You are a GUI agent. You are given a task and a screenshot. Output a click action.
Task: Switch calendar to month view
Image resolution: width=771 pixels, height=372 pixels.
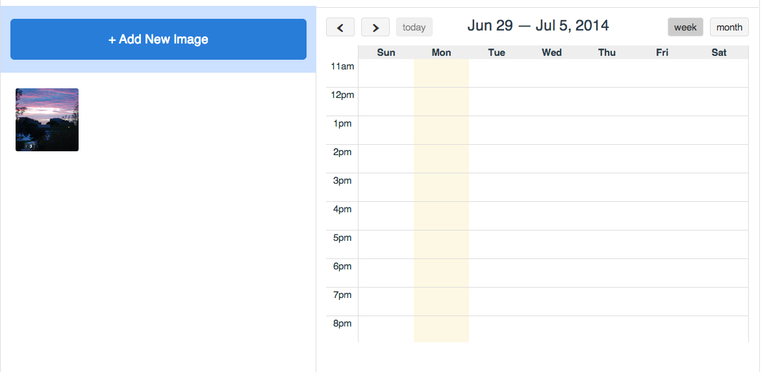tap(729, 27)
